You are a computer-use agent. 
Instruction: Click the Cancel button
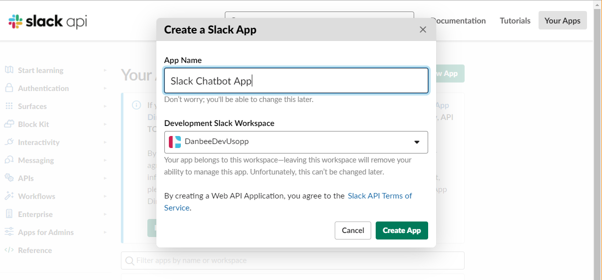click(353, 230)
